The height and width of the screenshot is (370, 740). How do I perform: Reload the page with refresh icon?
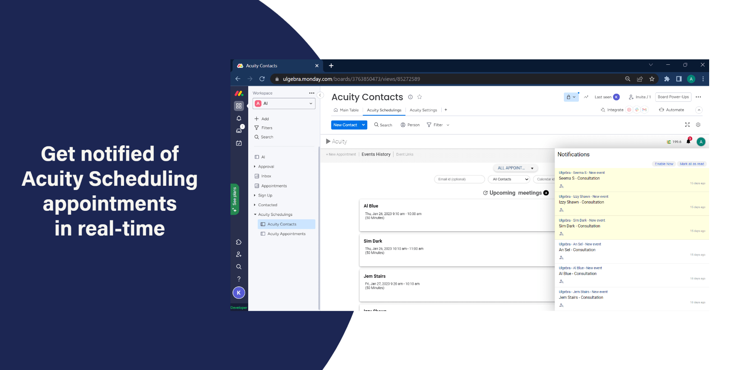[x=262, y=79]
